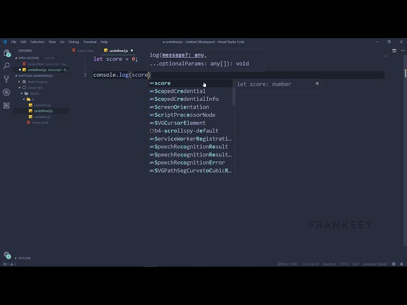The width and height of the screenshot is (407, 305).
Task: Open the Debug menu
Action: click(74, 42)
